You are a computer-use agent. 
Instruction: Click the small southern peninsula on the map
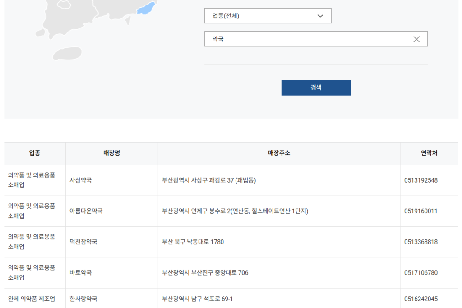(50, 37)
